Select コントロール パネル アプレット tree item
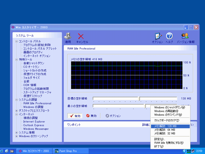The height and width of the screenshot is (154, 205). 40,49
